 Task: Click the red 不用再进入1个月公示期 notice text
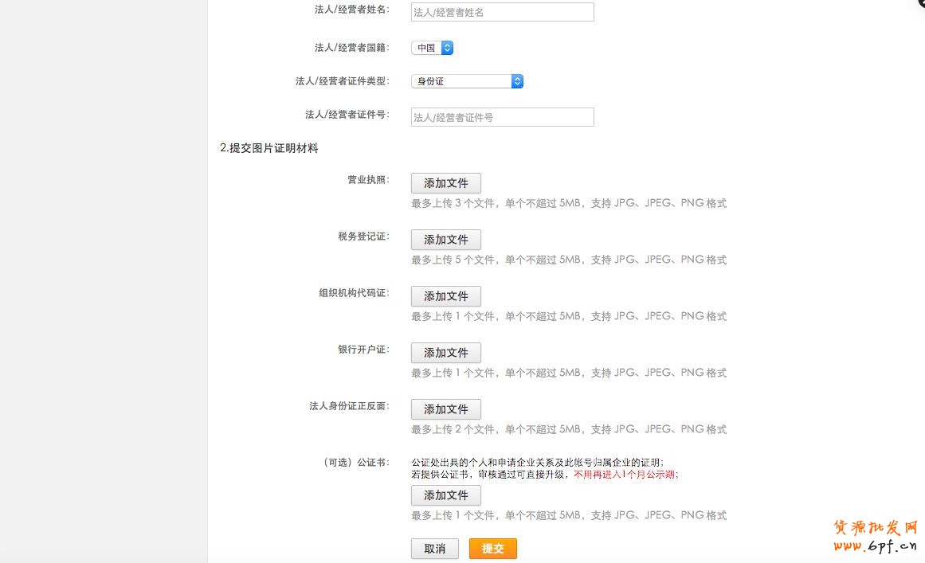[x=625, y=474]
